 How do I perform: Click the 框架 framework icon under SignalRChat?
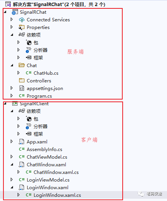tap(29, 58)
